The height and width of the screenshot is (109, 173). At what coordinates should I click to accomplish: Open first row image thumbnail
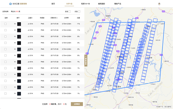[x=19, y=24]
